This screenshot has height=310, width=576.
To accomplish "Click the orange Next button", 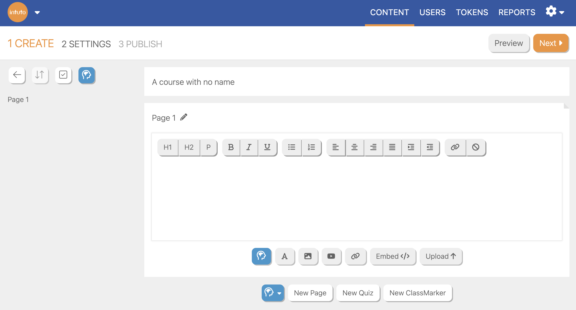I will (551, 43).
